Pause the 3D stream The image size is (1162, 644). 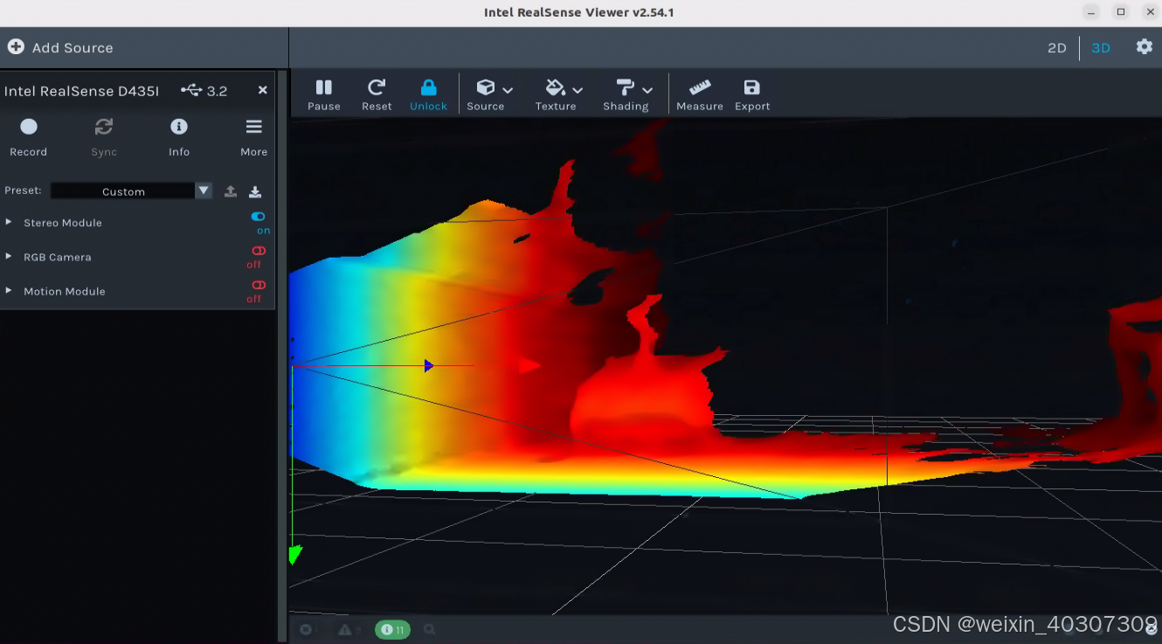point(323,94)
